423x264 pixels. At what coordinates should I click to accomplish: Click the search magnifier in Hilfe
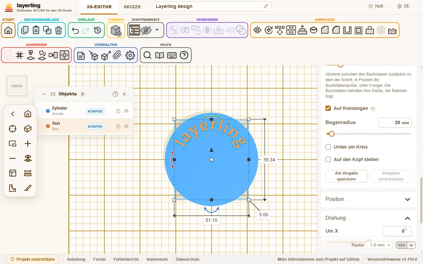(147, 55)
